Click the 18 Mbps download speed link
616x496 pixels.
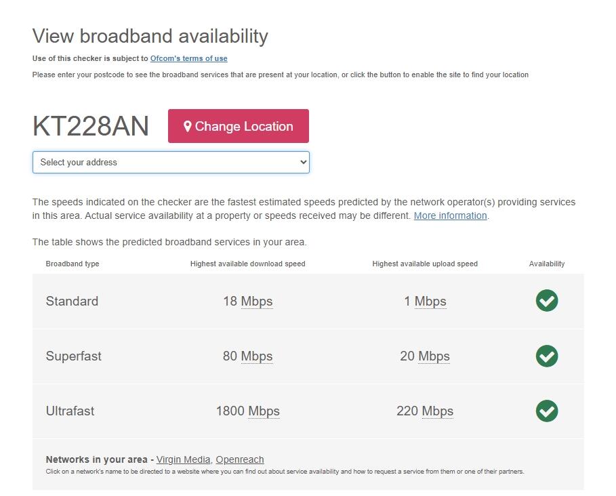(247, 301)
